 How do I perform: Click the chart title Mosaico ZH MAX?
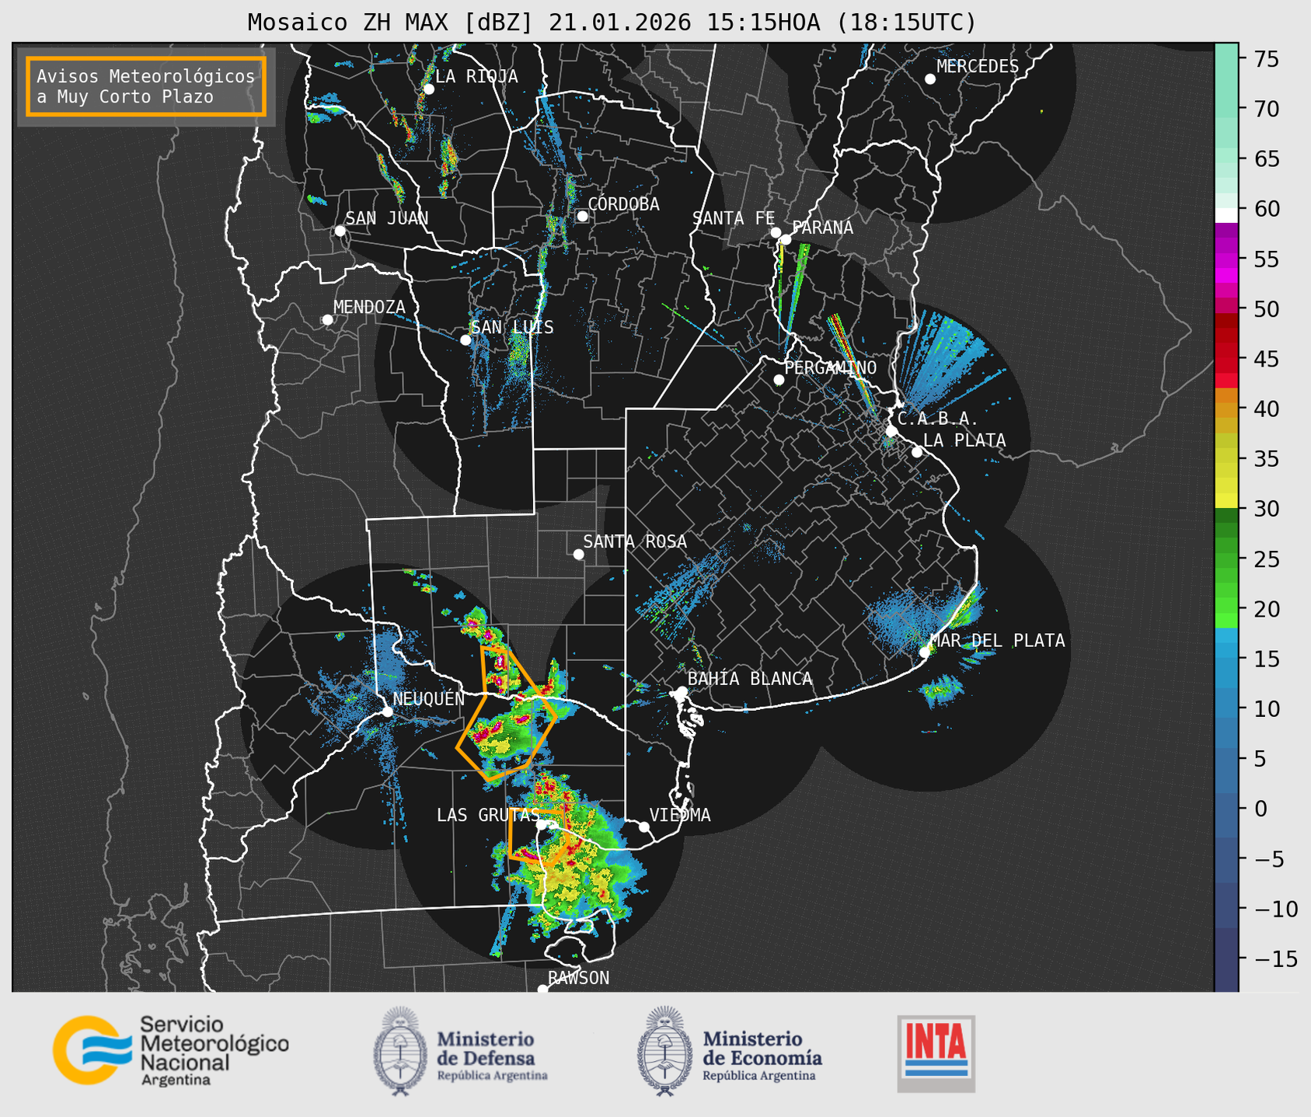pos(612,22)
